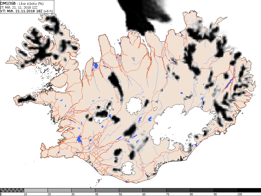Click the 30-40% gray legend swatch
The width and height of the screenshot is (261, 196).
(83, 190)
